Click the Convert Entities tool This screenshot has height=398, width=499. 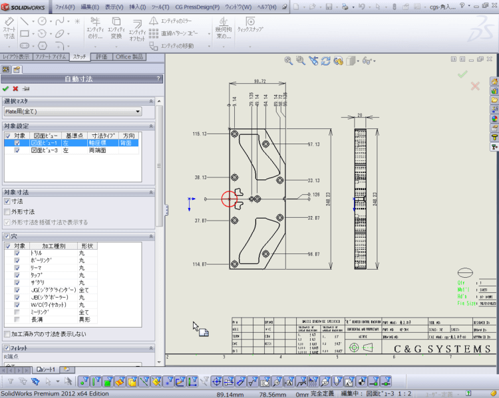[116, 28]
